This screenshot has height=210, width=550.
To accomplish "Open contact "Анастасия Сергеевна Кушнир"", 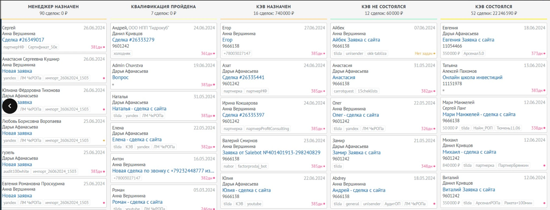I will (31, 59).
